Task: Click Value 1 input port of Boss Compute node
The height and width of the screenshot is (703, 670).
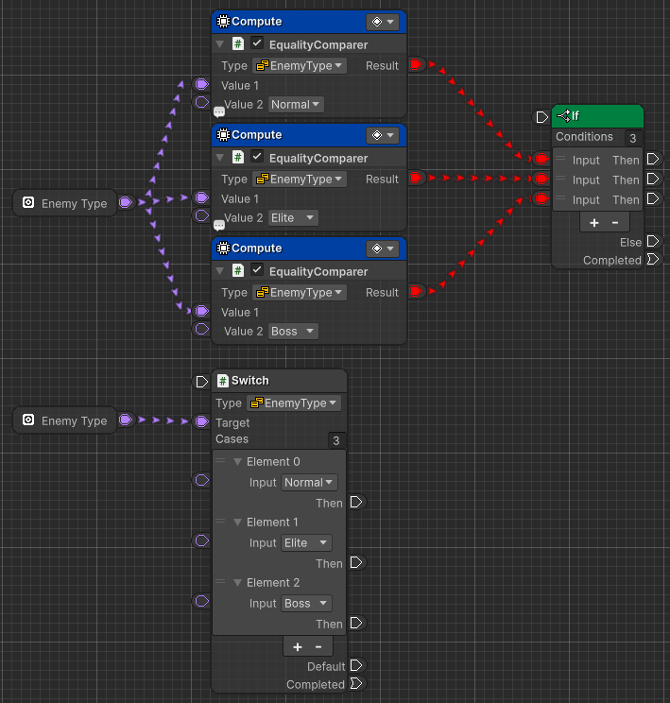Action: tap(202, 311)
